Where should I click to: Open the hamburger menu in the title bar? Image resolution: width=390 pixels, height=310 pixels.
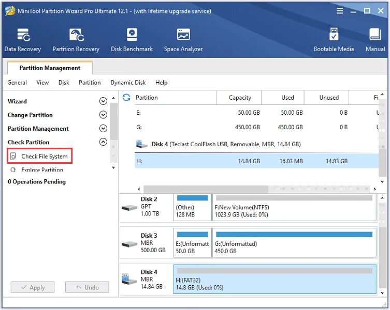(340, 11)
